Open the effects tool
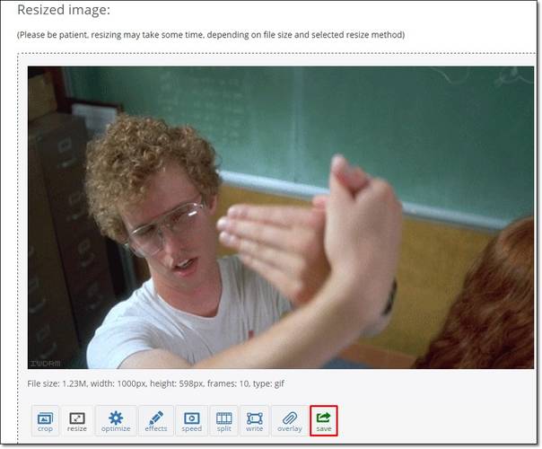542x449 pixels. [x=156, y=421]
